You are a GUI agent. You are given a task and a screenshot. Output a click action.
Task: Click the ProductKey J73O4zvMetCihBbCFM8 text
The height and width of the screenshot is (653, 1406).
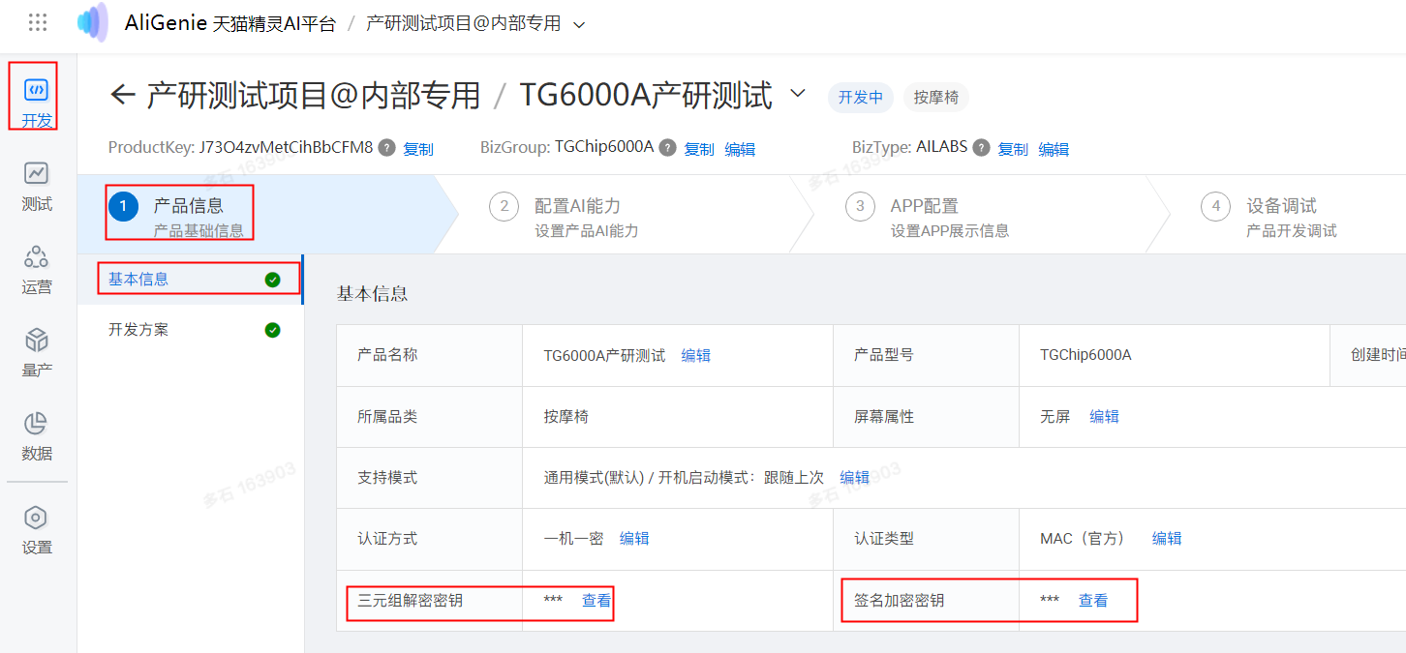[240, 148]
